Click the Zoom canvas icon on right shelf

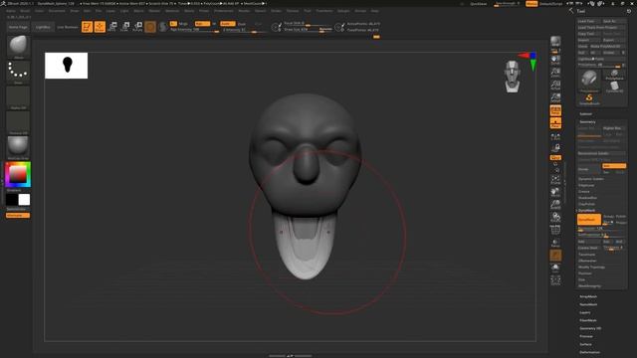coord(555,73)
